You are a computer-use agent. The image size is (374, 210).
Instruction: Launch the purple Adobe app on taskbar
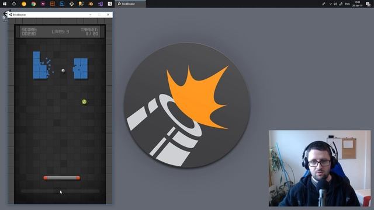(43, 4)
